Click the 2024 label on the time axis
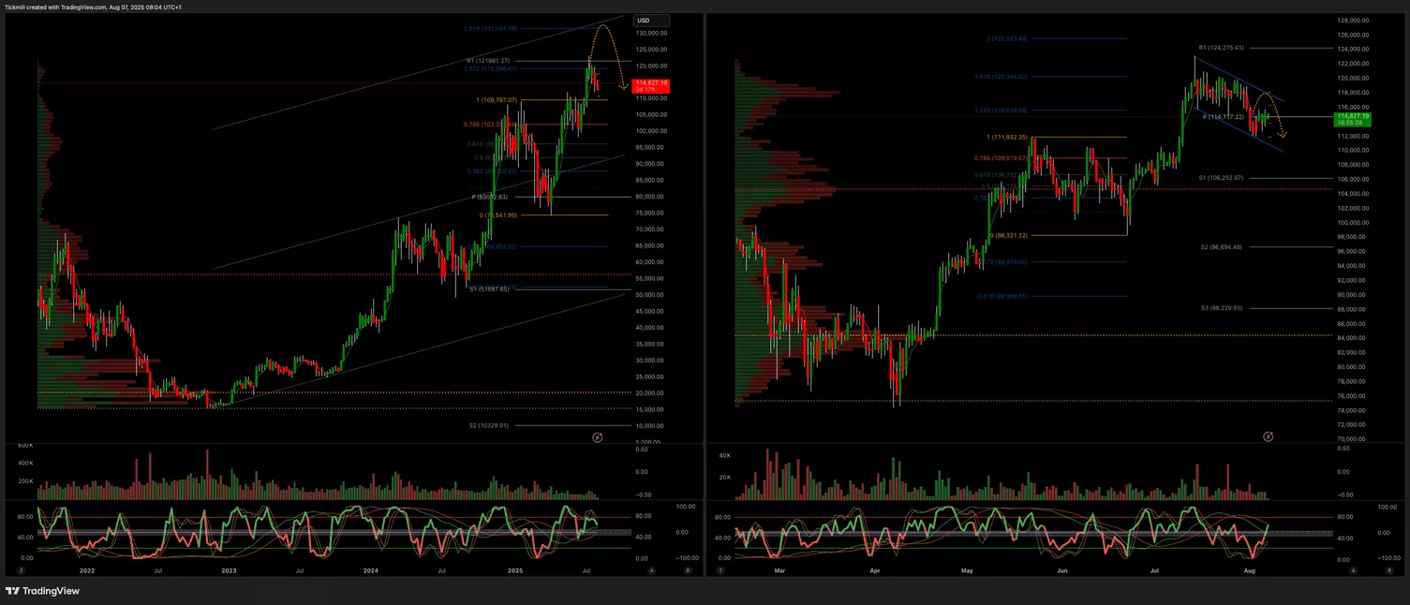Viewport: 1410px width, 605px height. pyautogui.click(x=370, y=569)
